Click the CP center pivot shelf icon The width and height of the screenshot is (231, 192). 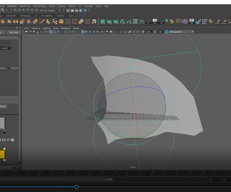coord(161,22)
